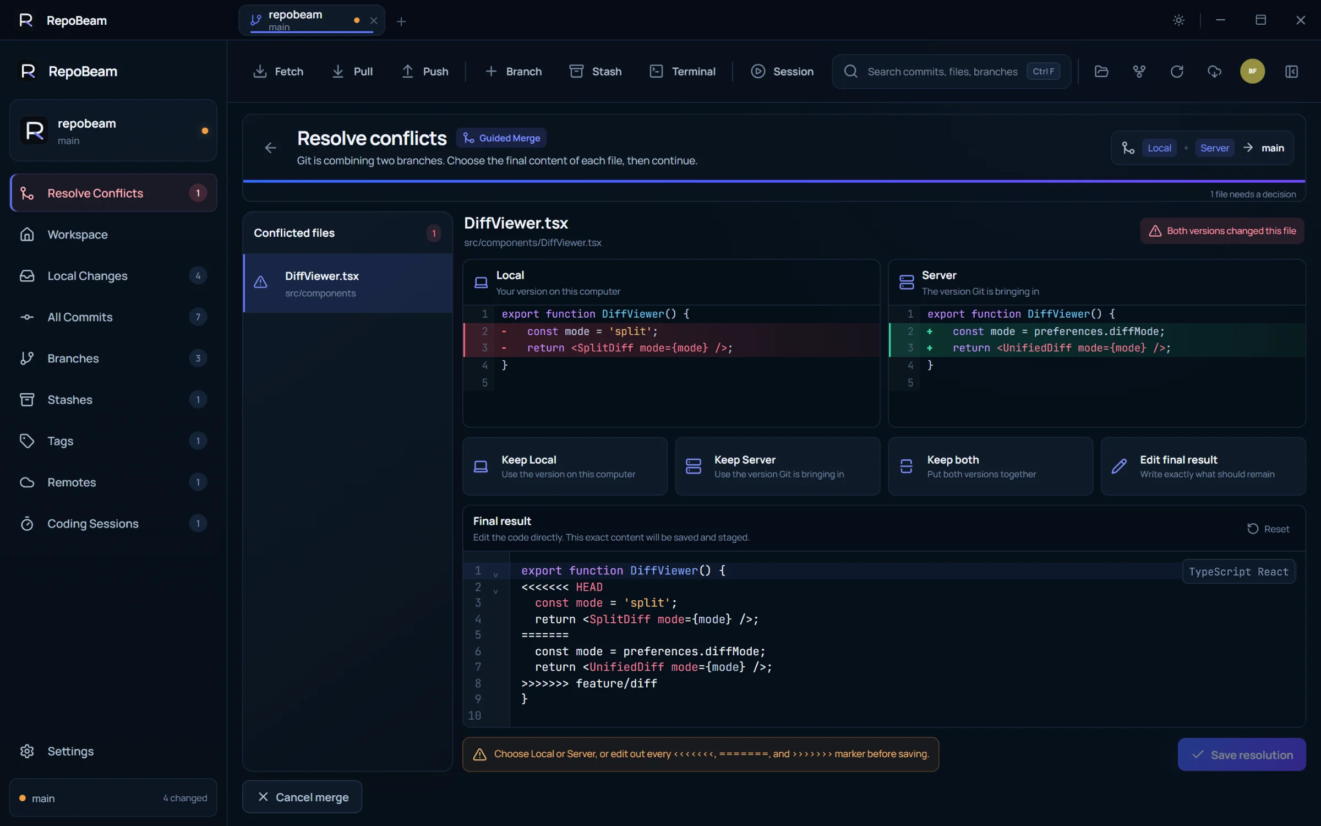The height and width of the screenshot is (826, 1321).
Task: Click '=======' separator line in editor
Action: coord(545,635)
